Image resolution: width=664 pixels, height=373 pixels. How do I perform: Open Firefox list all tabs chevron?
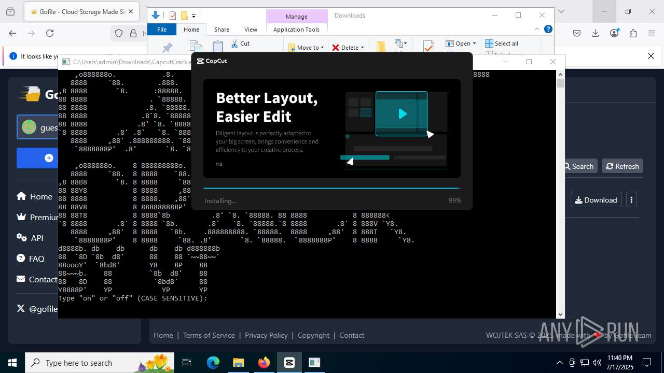click(561, 11)
